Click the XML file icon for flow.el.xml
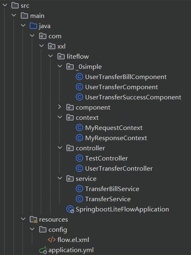The image size is (191, 255). point(52,240)
